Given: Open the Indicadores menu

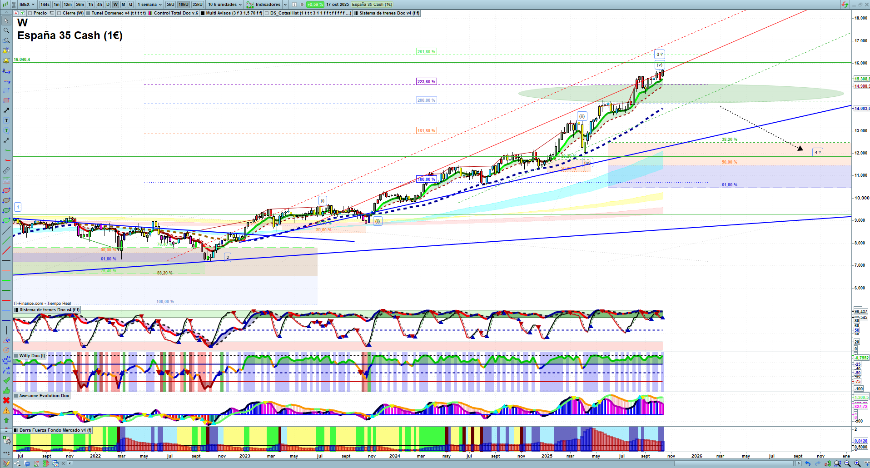Looking at the screenshot, I should [267, 5].
